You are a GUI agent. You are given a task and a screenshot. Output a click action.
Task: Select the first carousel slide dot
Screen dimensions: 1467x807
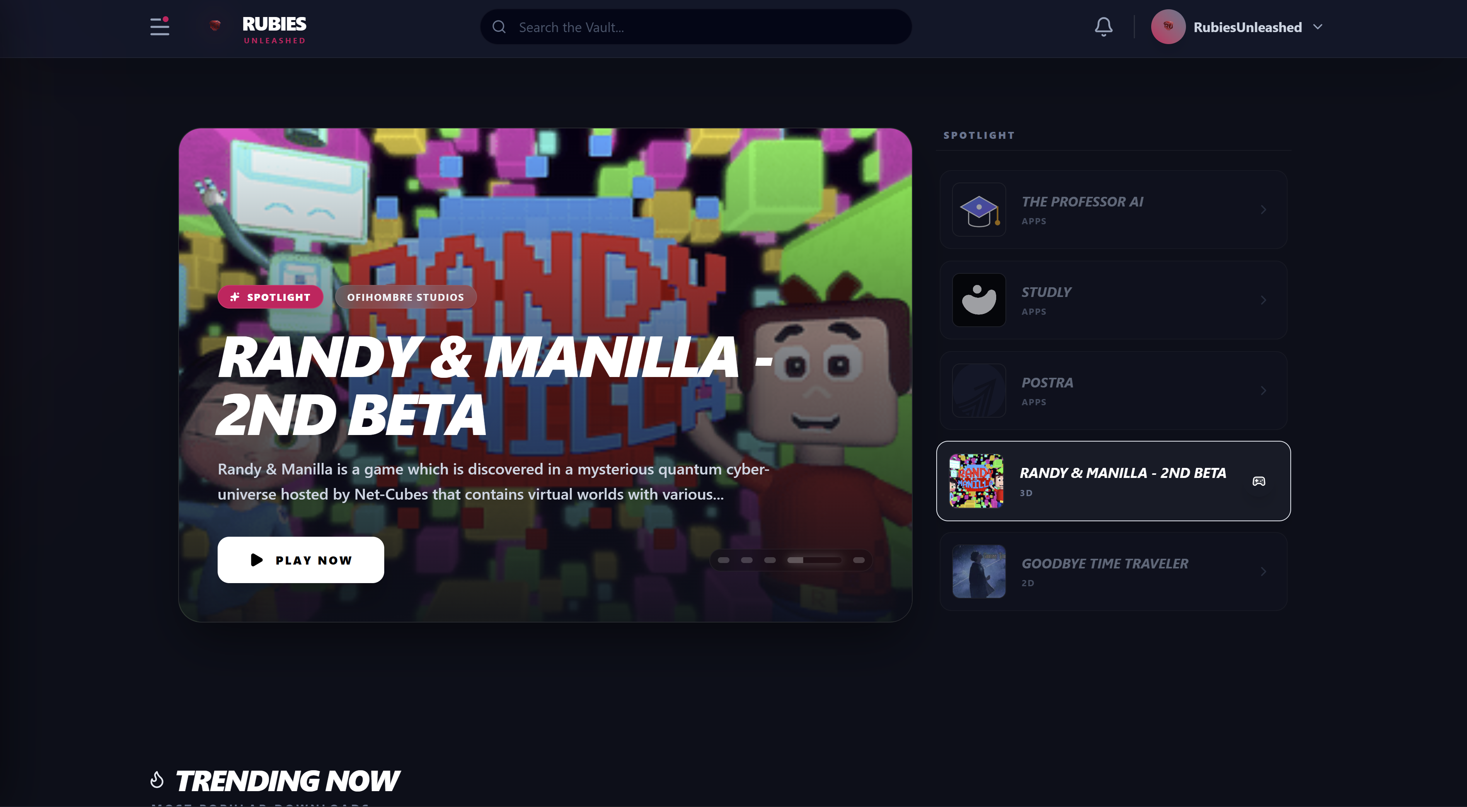point(723,560)
